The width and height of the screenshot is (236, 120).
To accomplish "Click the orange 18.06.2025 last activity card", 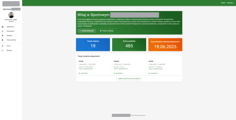I will [x=165, y=45].
